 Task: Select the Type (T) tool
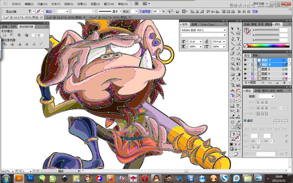tap(238, 39)
